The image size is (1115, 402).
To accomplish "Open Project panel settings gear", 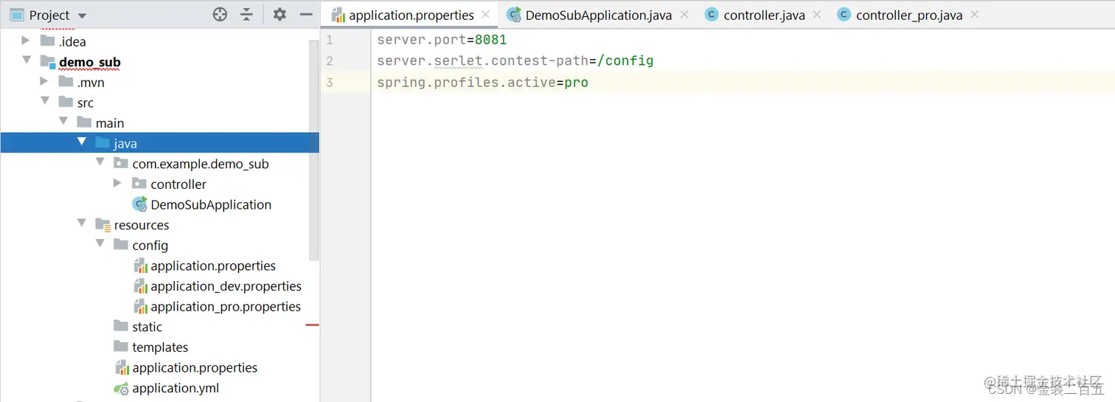I will (x=279, y=14).
